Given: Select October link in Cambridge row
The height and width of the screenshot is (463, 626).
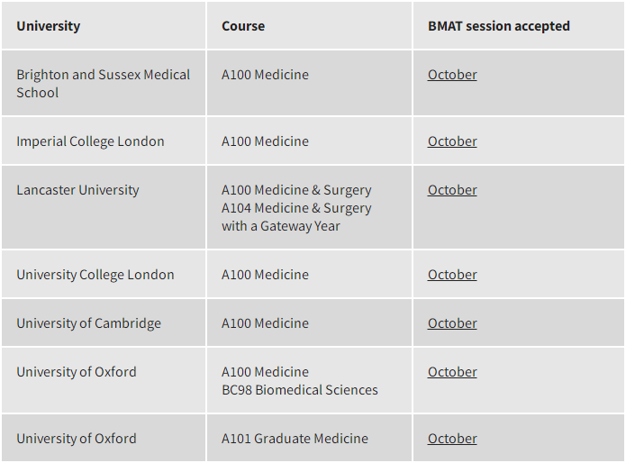Looking at the screenshot, I should [452, 323].
